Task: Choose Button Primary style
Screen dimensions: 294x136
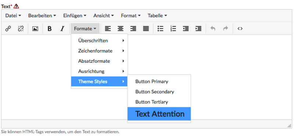Action: [x=159, y=81]
